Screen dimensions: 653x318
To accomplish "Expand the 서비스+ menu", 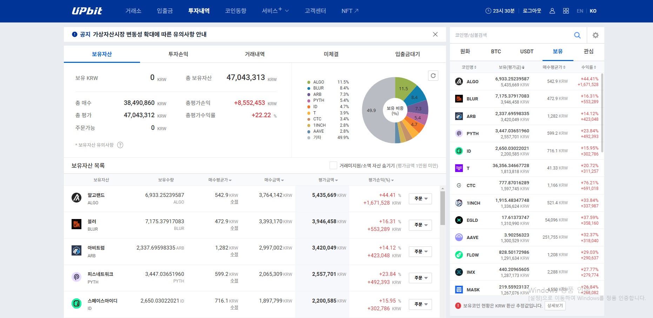I will point(275,11).
